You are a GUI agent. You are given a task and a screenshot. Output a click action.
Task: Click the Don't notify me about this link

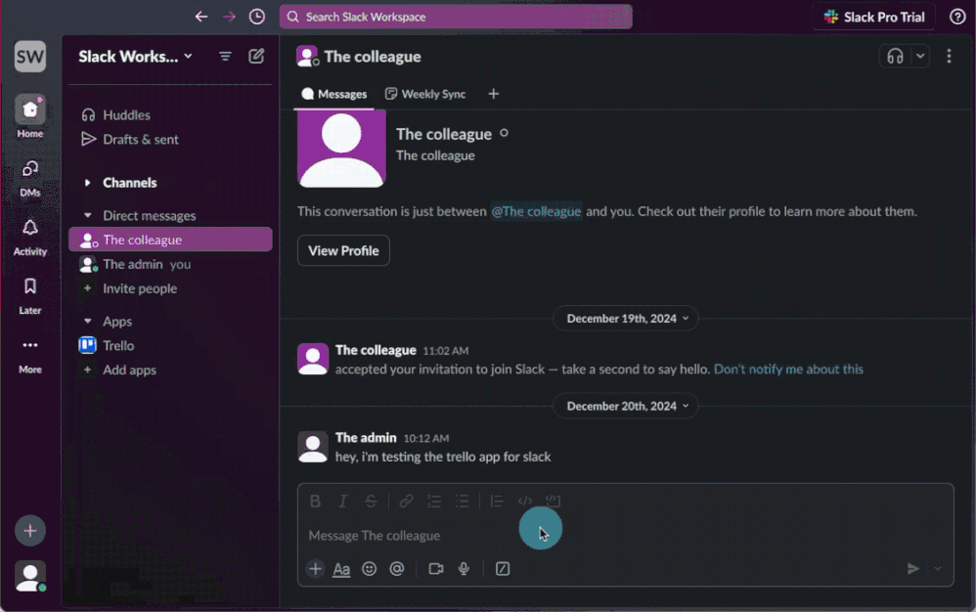tap(788, 370)
